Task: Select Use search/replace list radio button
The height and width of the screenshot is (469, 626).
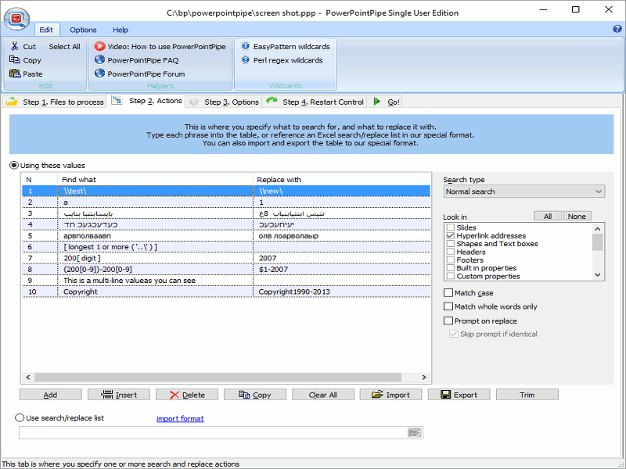Action: pyautogui.click(x=20, y=418)
